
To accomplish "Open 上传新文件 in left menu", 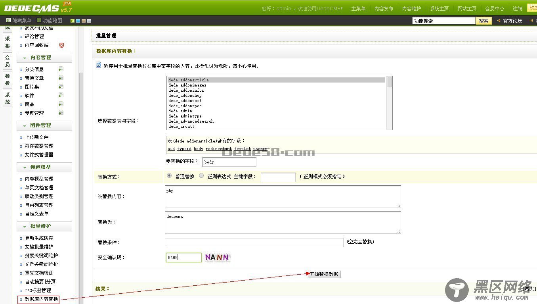I will pos(37,137).
